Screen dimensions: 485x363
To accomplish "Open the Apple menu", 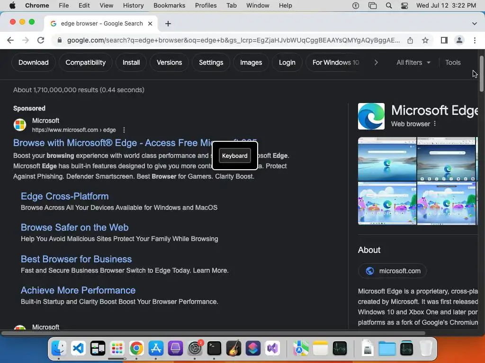I will [x=12, y=6].
